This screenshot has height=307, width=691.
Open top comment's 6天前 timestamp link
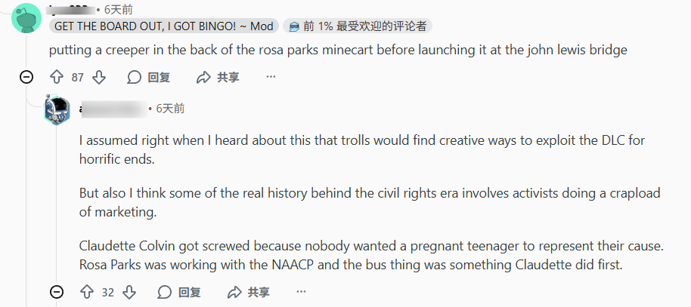pos(119,10)
